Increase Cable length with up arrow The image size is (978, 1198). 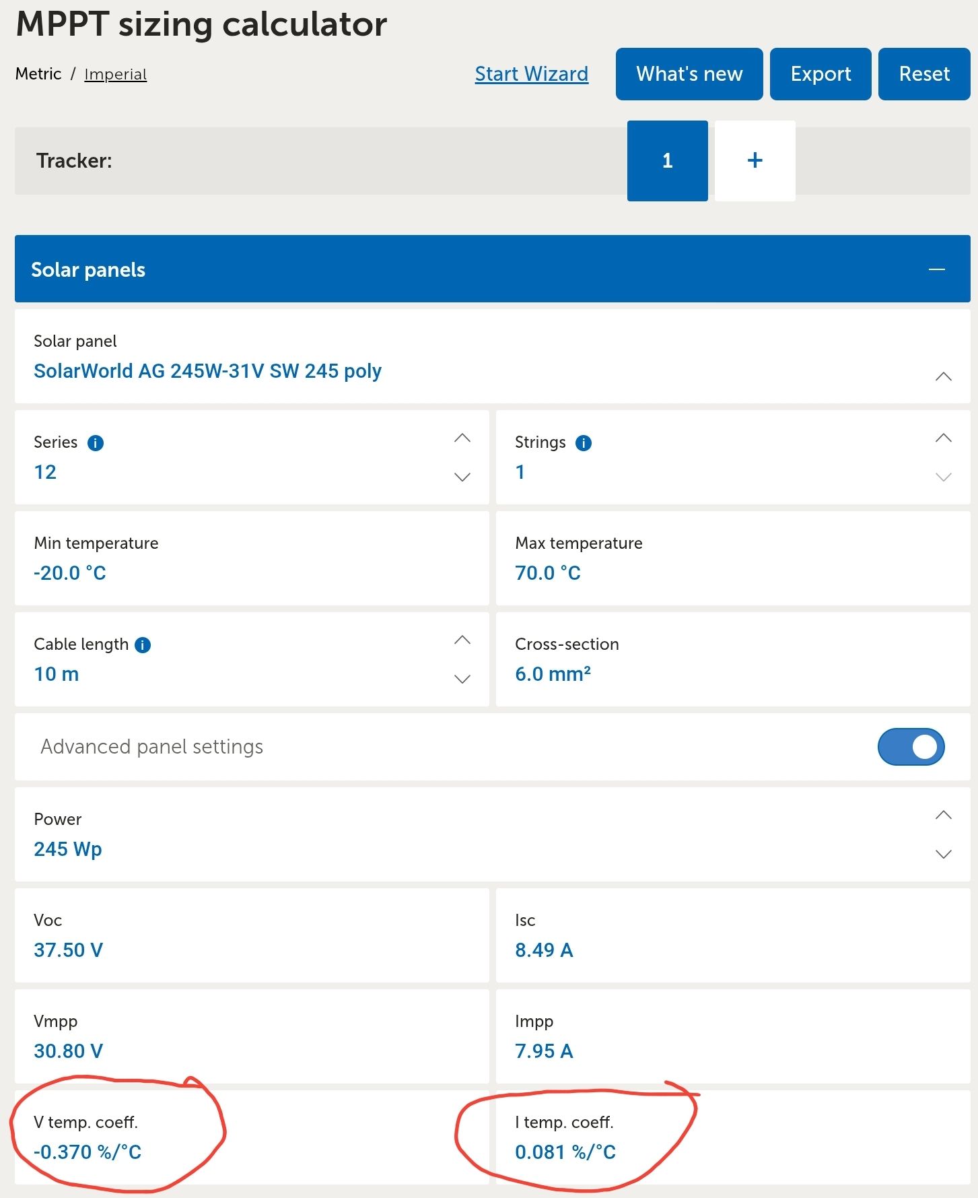(462, 640)
